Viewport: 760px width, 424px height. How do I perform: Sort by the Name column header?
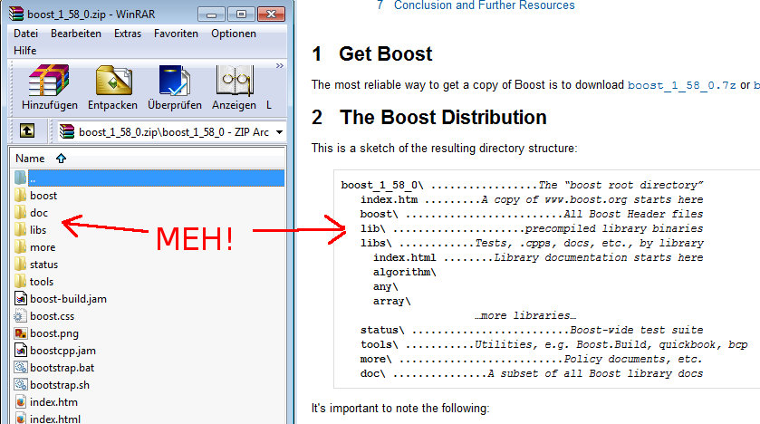tap(30, 159)
